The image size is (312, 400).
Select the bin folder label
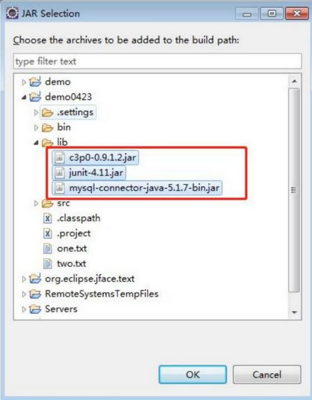pos(64,128)
